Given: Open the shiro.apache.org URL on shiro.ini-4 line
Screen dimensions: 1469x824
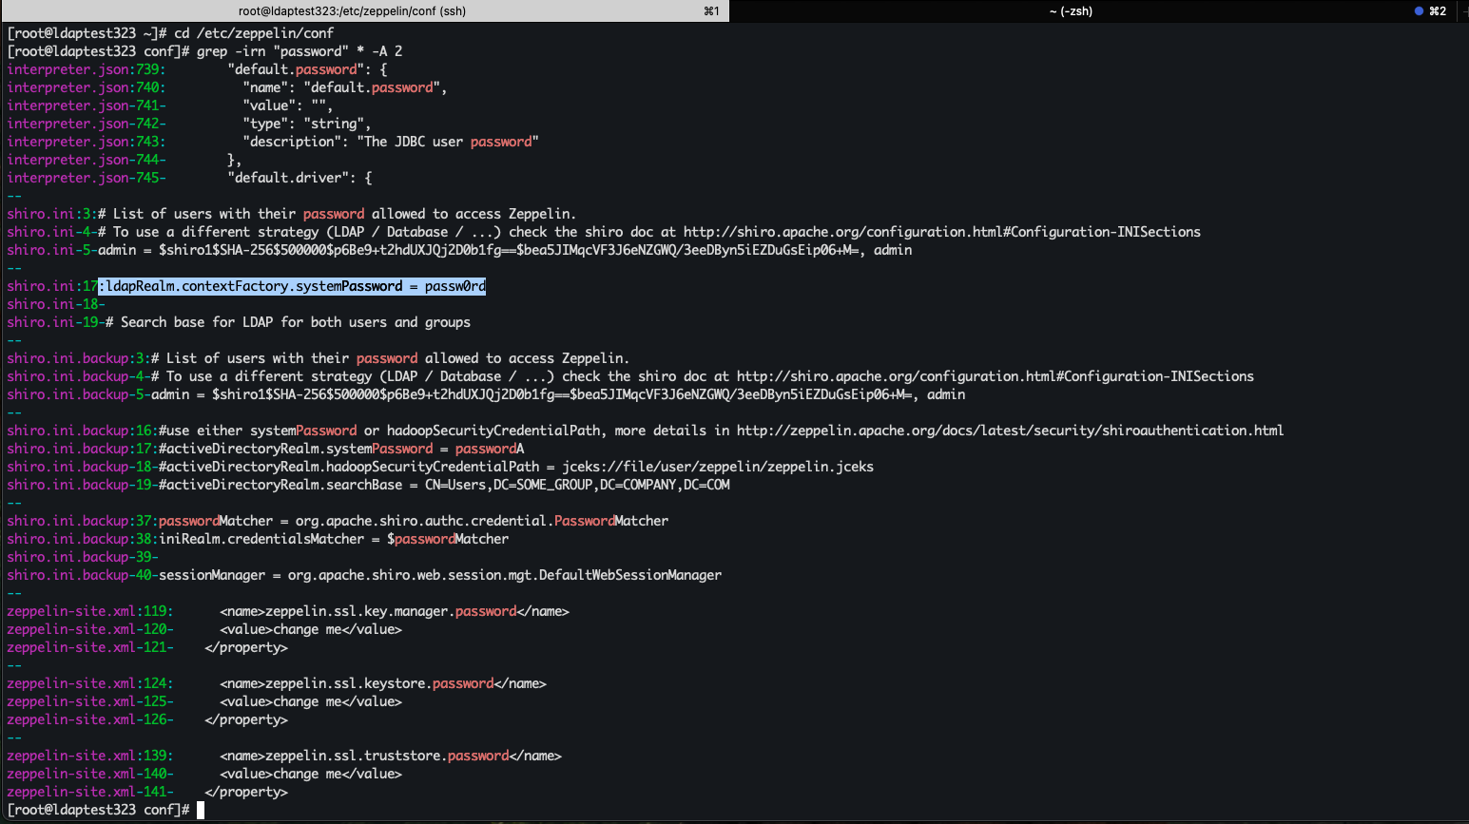Looking at the screenshot, I should click(x=941, y=232).
